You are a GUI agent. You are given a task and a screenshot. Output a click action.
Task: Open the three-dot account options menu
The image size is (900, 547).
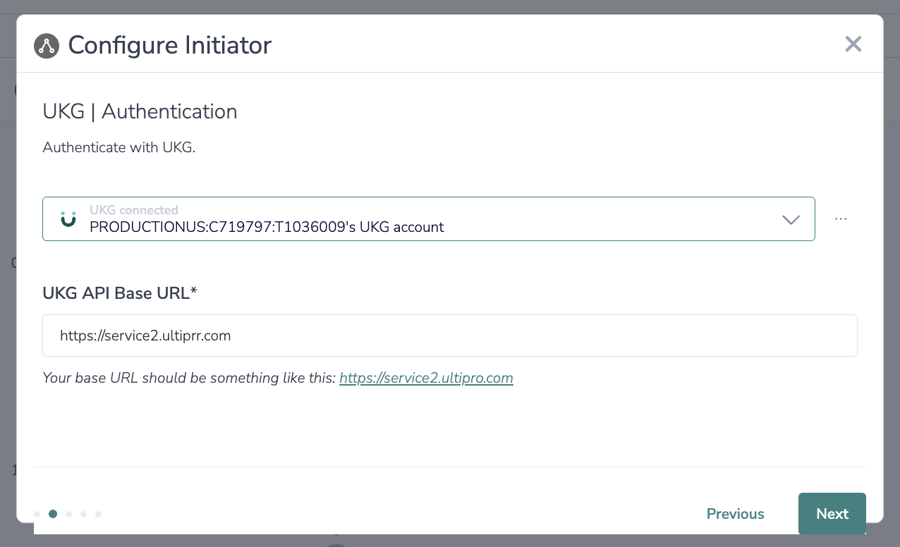click(x=841, y=219)
